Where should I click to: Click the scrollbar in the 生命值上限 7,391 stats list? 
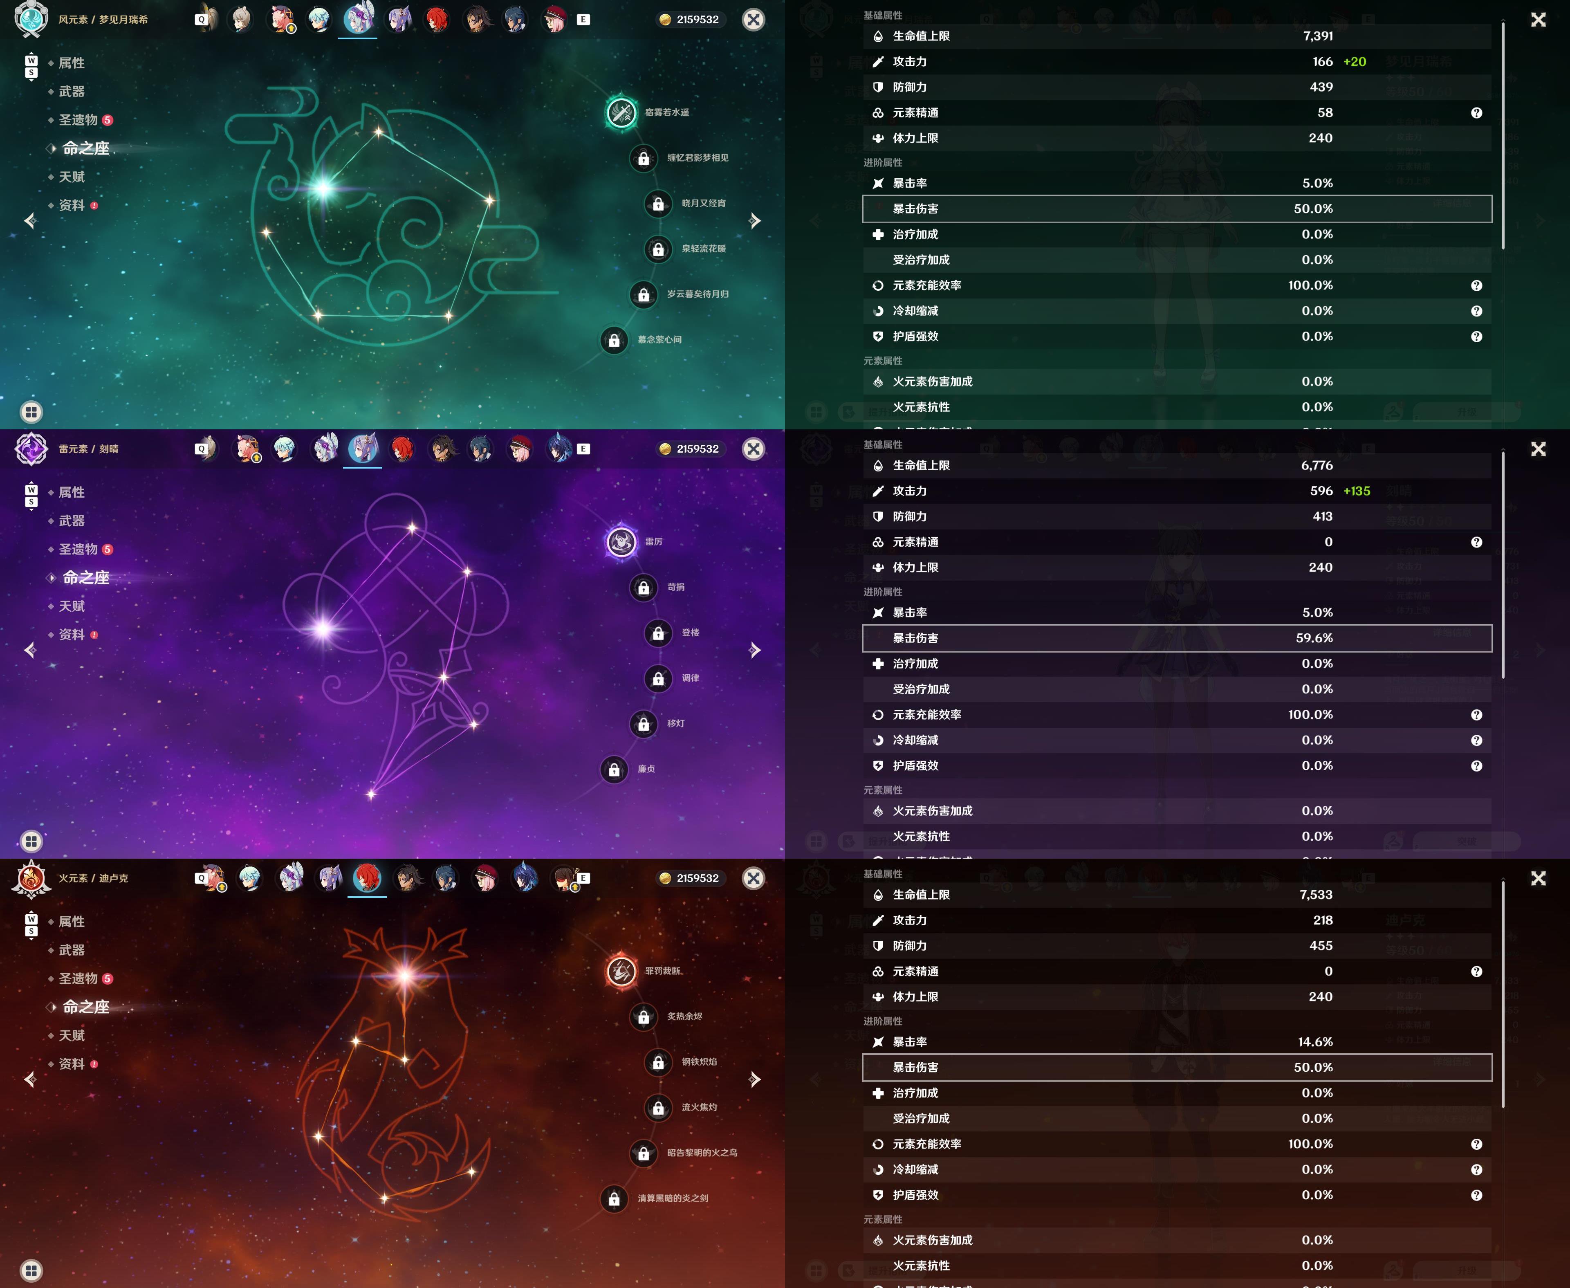[x=1503, y=136]
